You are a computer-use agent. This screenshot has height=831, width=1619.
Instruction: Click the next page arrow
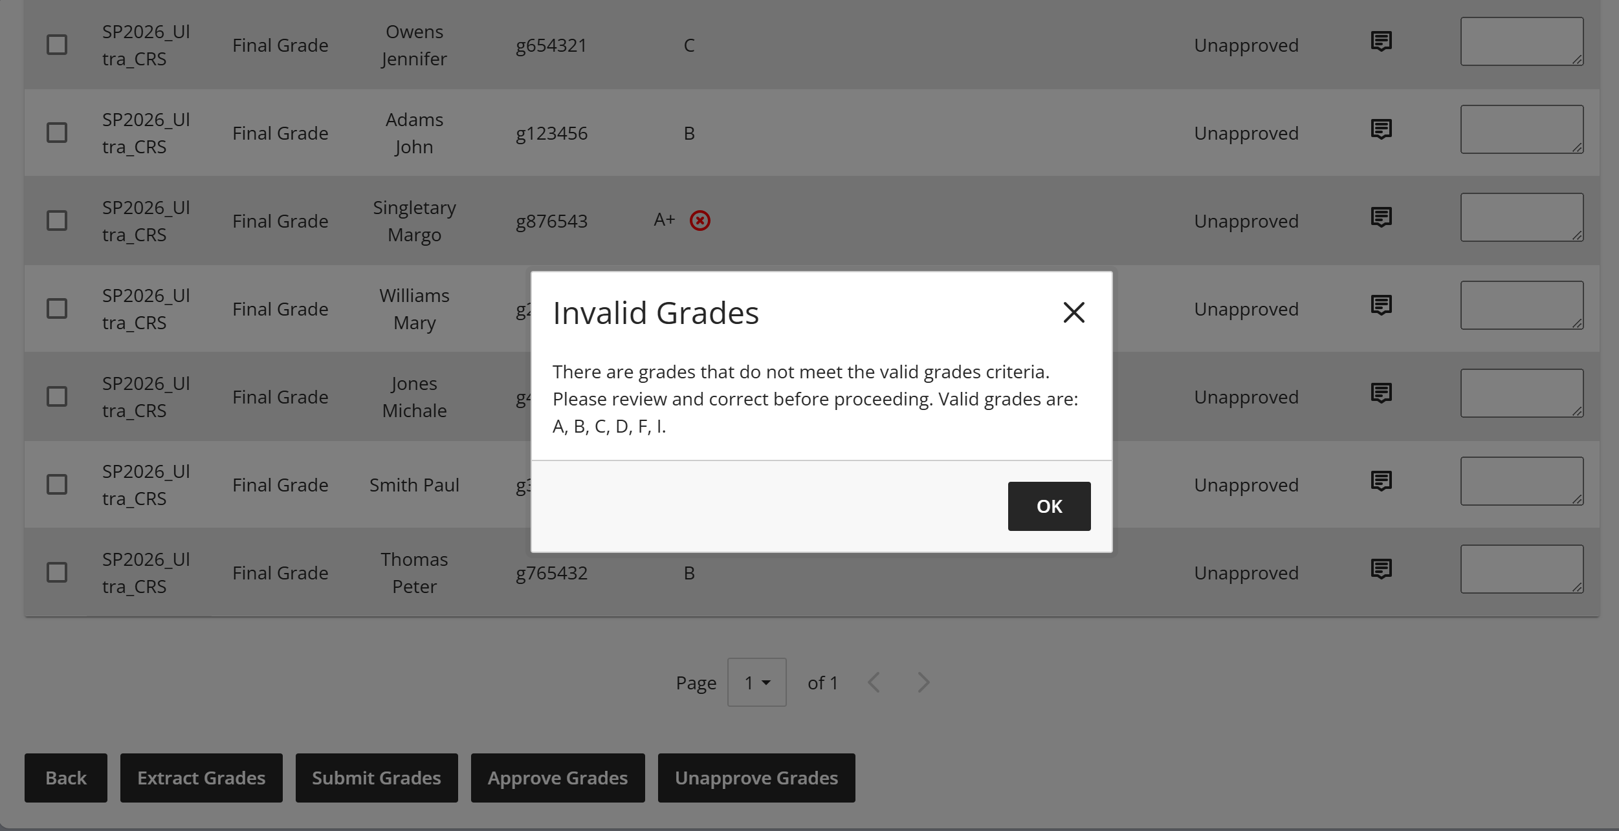(x=923, y=682)
